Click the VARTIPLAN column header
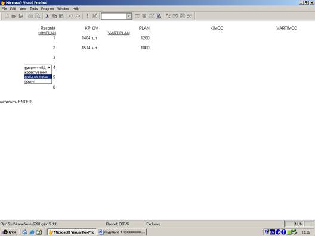315x236 pixels. 119,33
